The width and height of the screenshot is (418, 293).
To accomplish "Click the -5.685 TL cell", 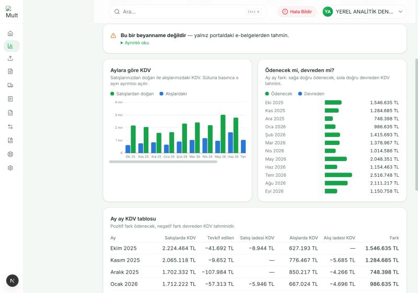I will click(x=342, y=260).
